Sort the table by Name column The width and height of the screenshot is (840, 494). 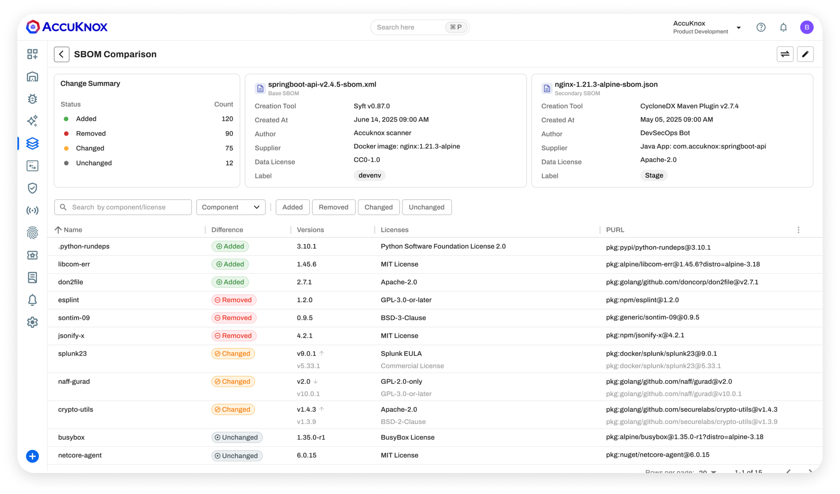click(69, 230)
